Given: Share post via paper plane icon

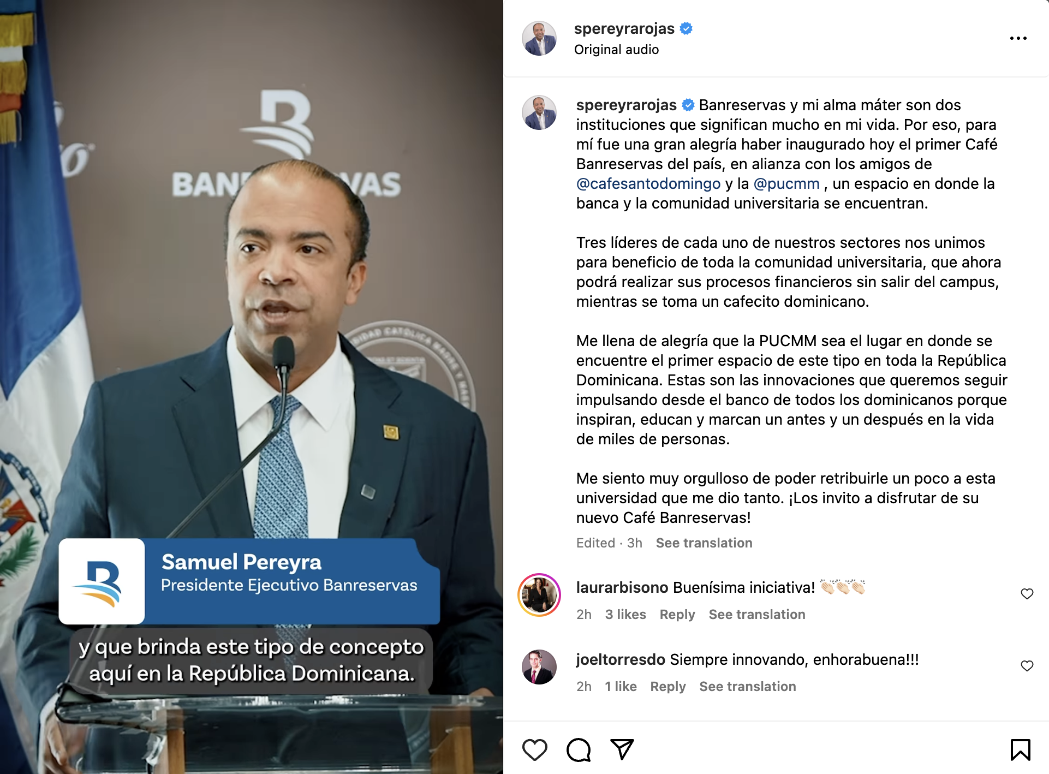Looking at the screenshot, I should tap(622, 749).
